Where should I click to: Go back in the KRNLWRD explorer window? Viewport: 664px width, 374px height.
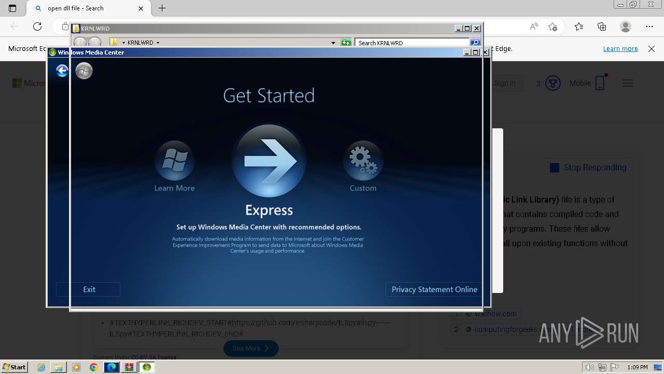pos(80,43)
